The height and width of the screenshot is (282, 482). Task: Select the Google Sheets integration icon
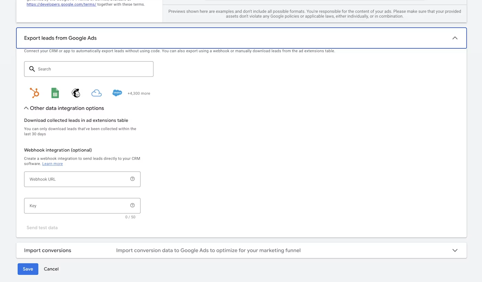55,93
